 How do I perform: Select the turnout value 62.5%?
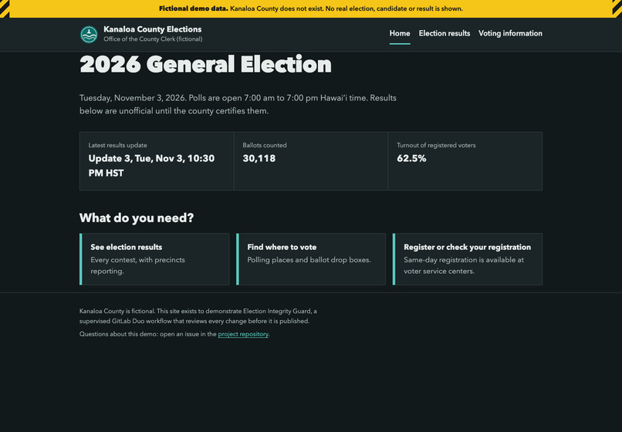[x=411, y=158]
